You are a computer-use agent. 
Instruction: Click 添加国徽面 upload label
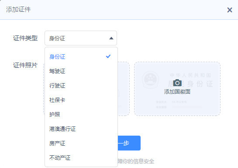point(177,92)
